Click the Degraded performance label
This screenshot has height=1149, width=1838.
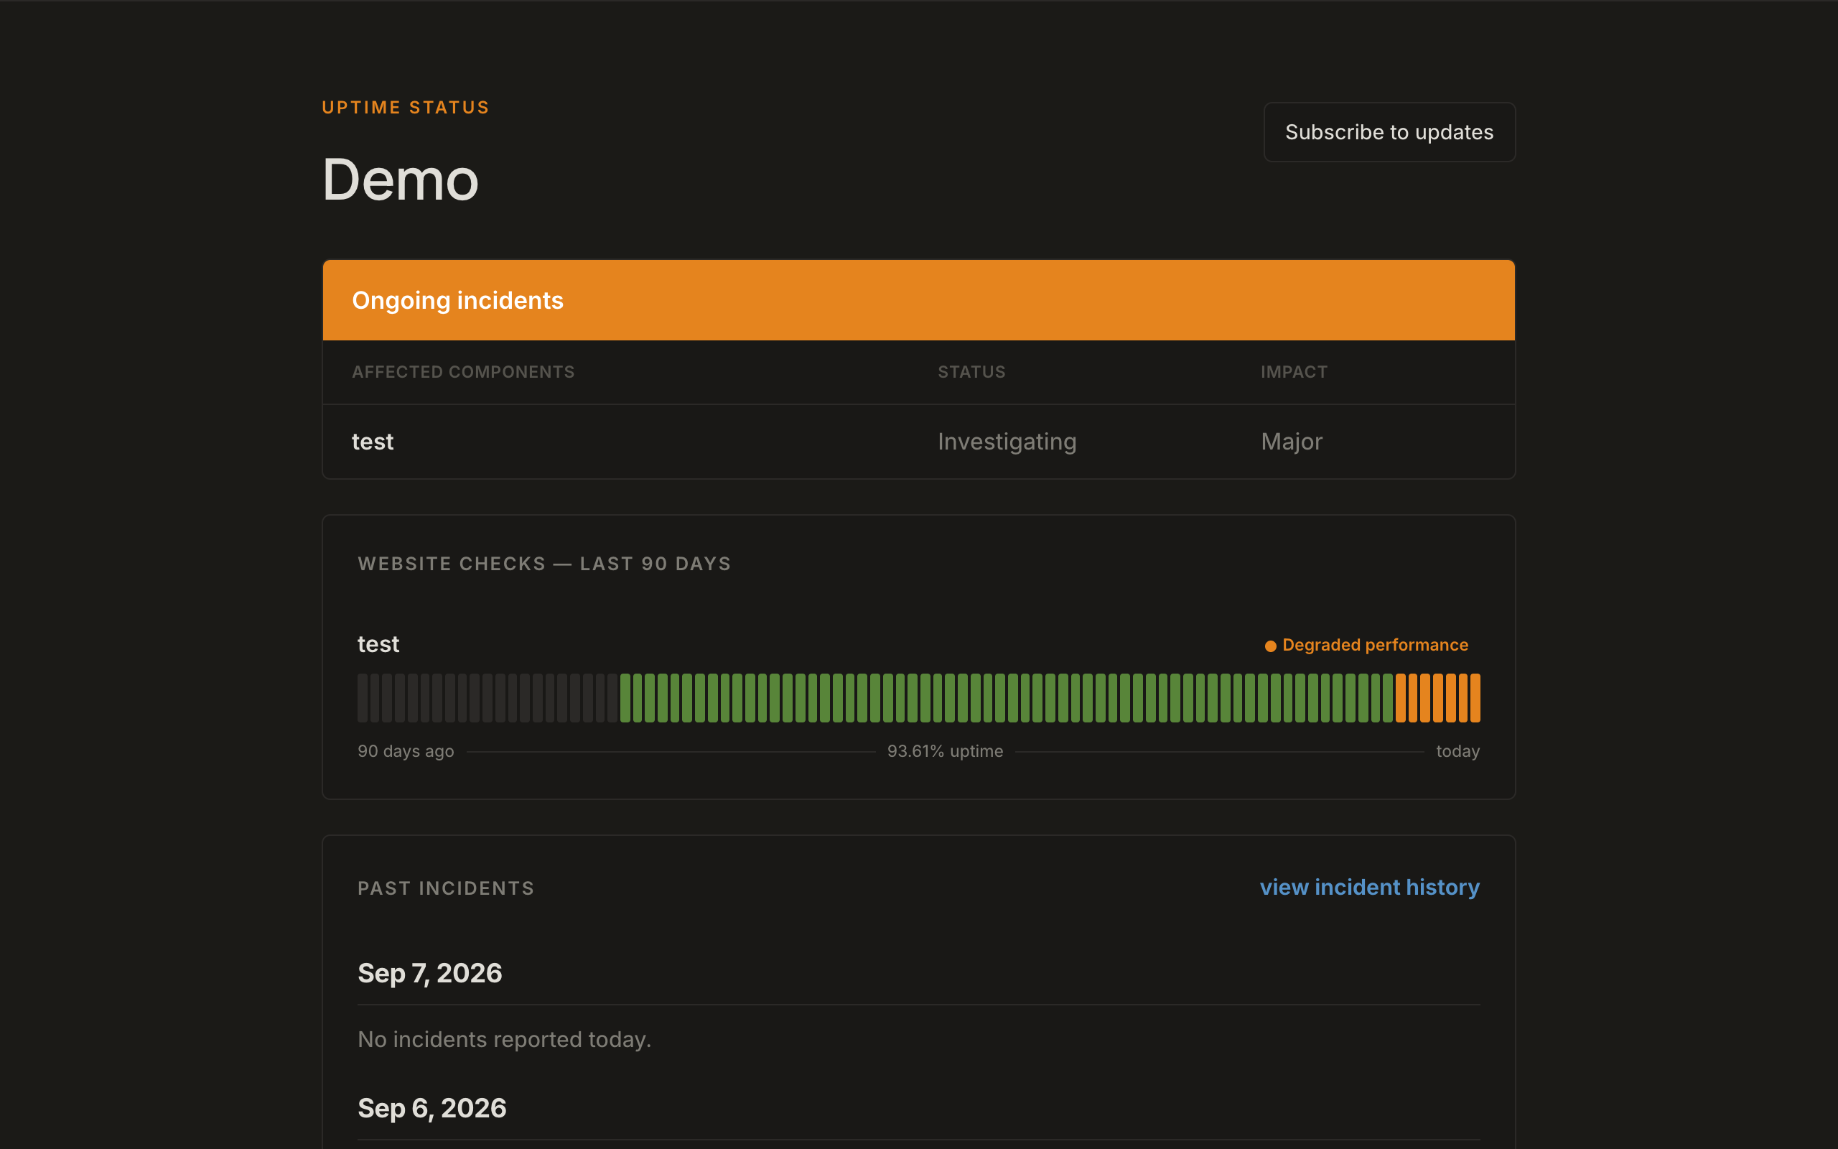[x=1375, y=644]
